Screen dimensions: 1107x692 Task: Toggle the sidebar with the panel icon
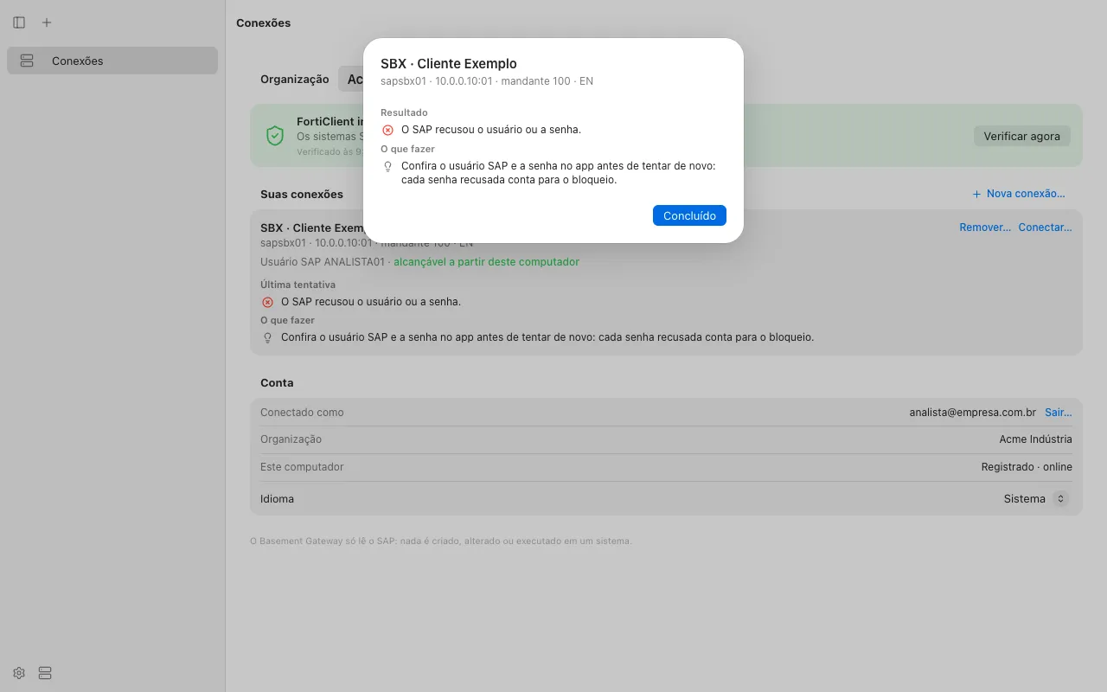pyautogui.click(x=19, y=22)
